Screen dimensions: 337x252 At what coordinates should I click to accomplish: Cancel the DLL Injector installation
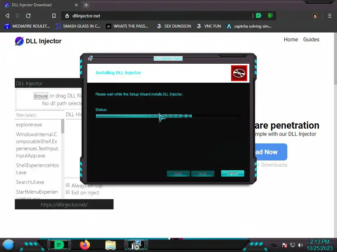click(233, 173)
